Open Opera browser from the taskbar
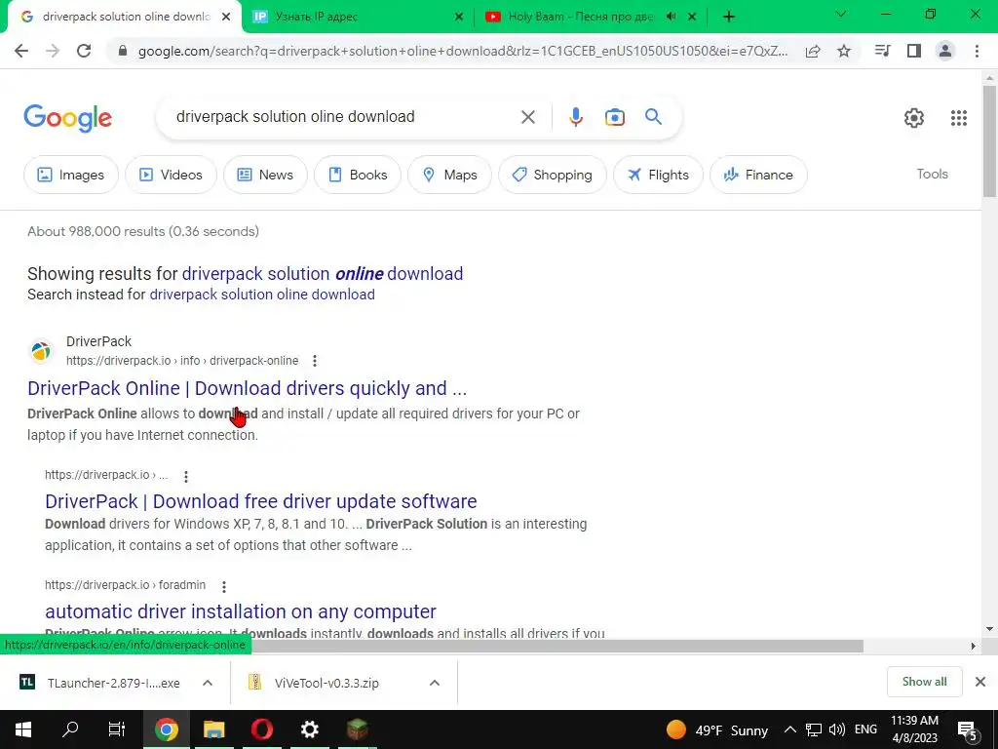 tap(261, 729)
